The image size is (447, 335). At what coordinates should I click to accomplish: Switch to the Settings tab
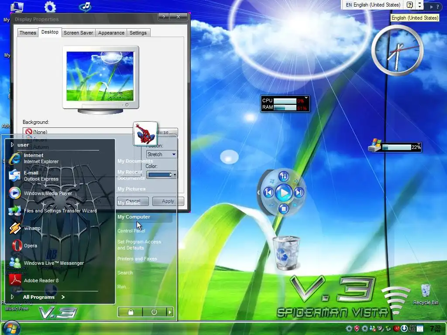click(x=138, y=33)
